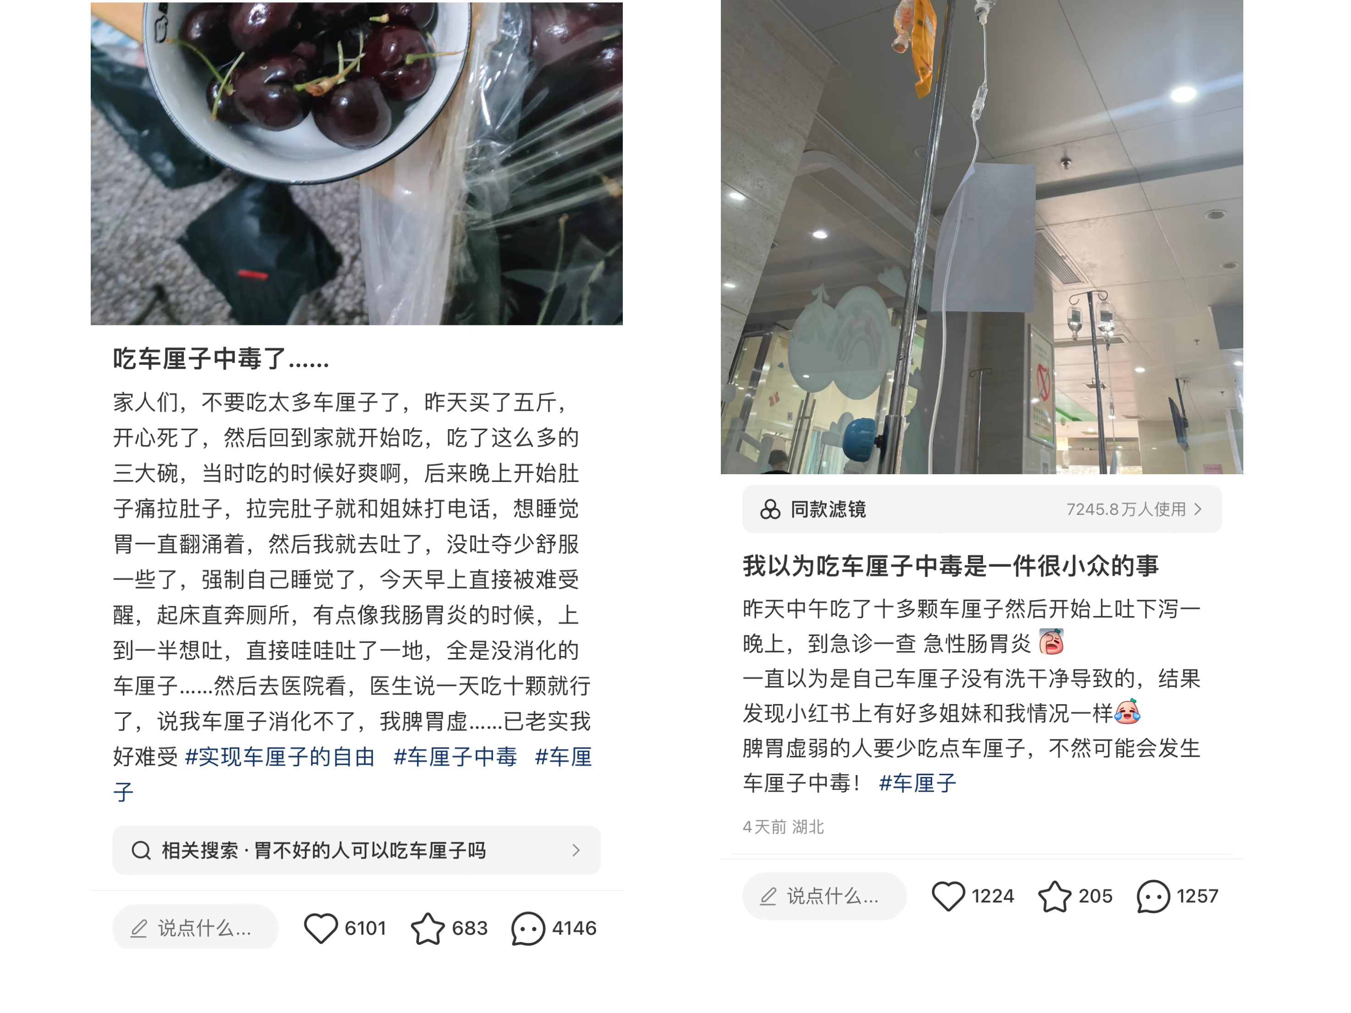
Task: Open the #车厘子 hashtag in right post
Action: point(917,783)
